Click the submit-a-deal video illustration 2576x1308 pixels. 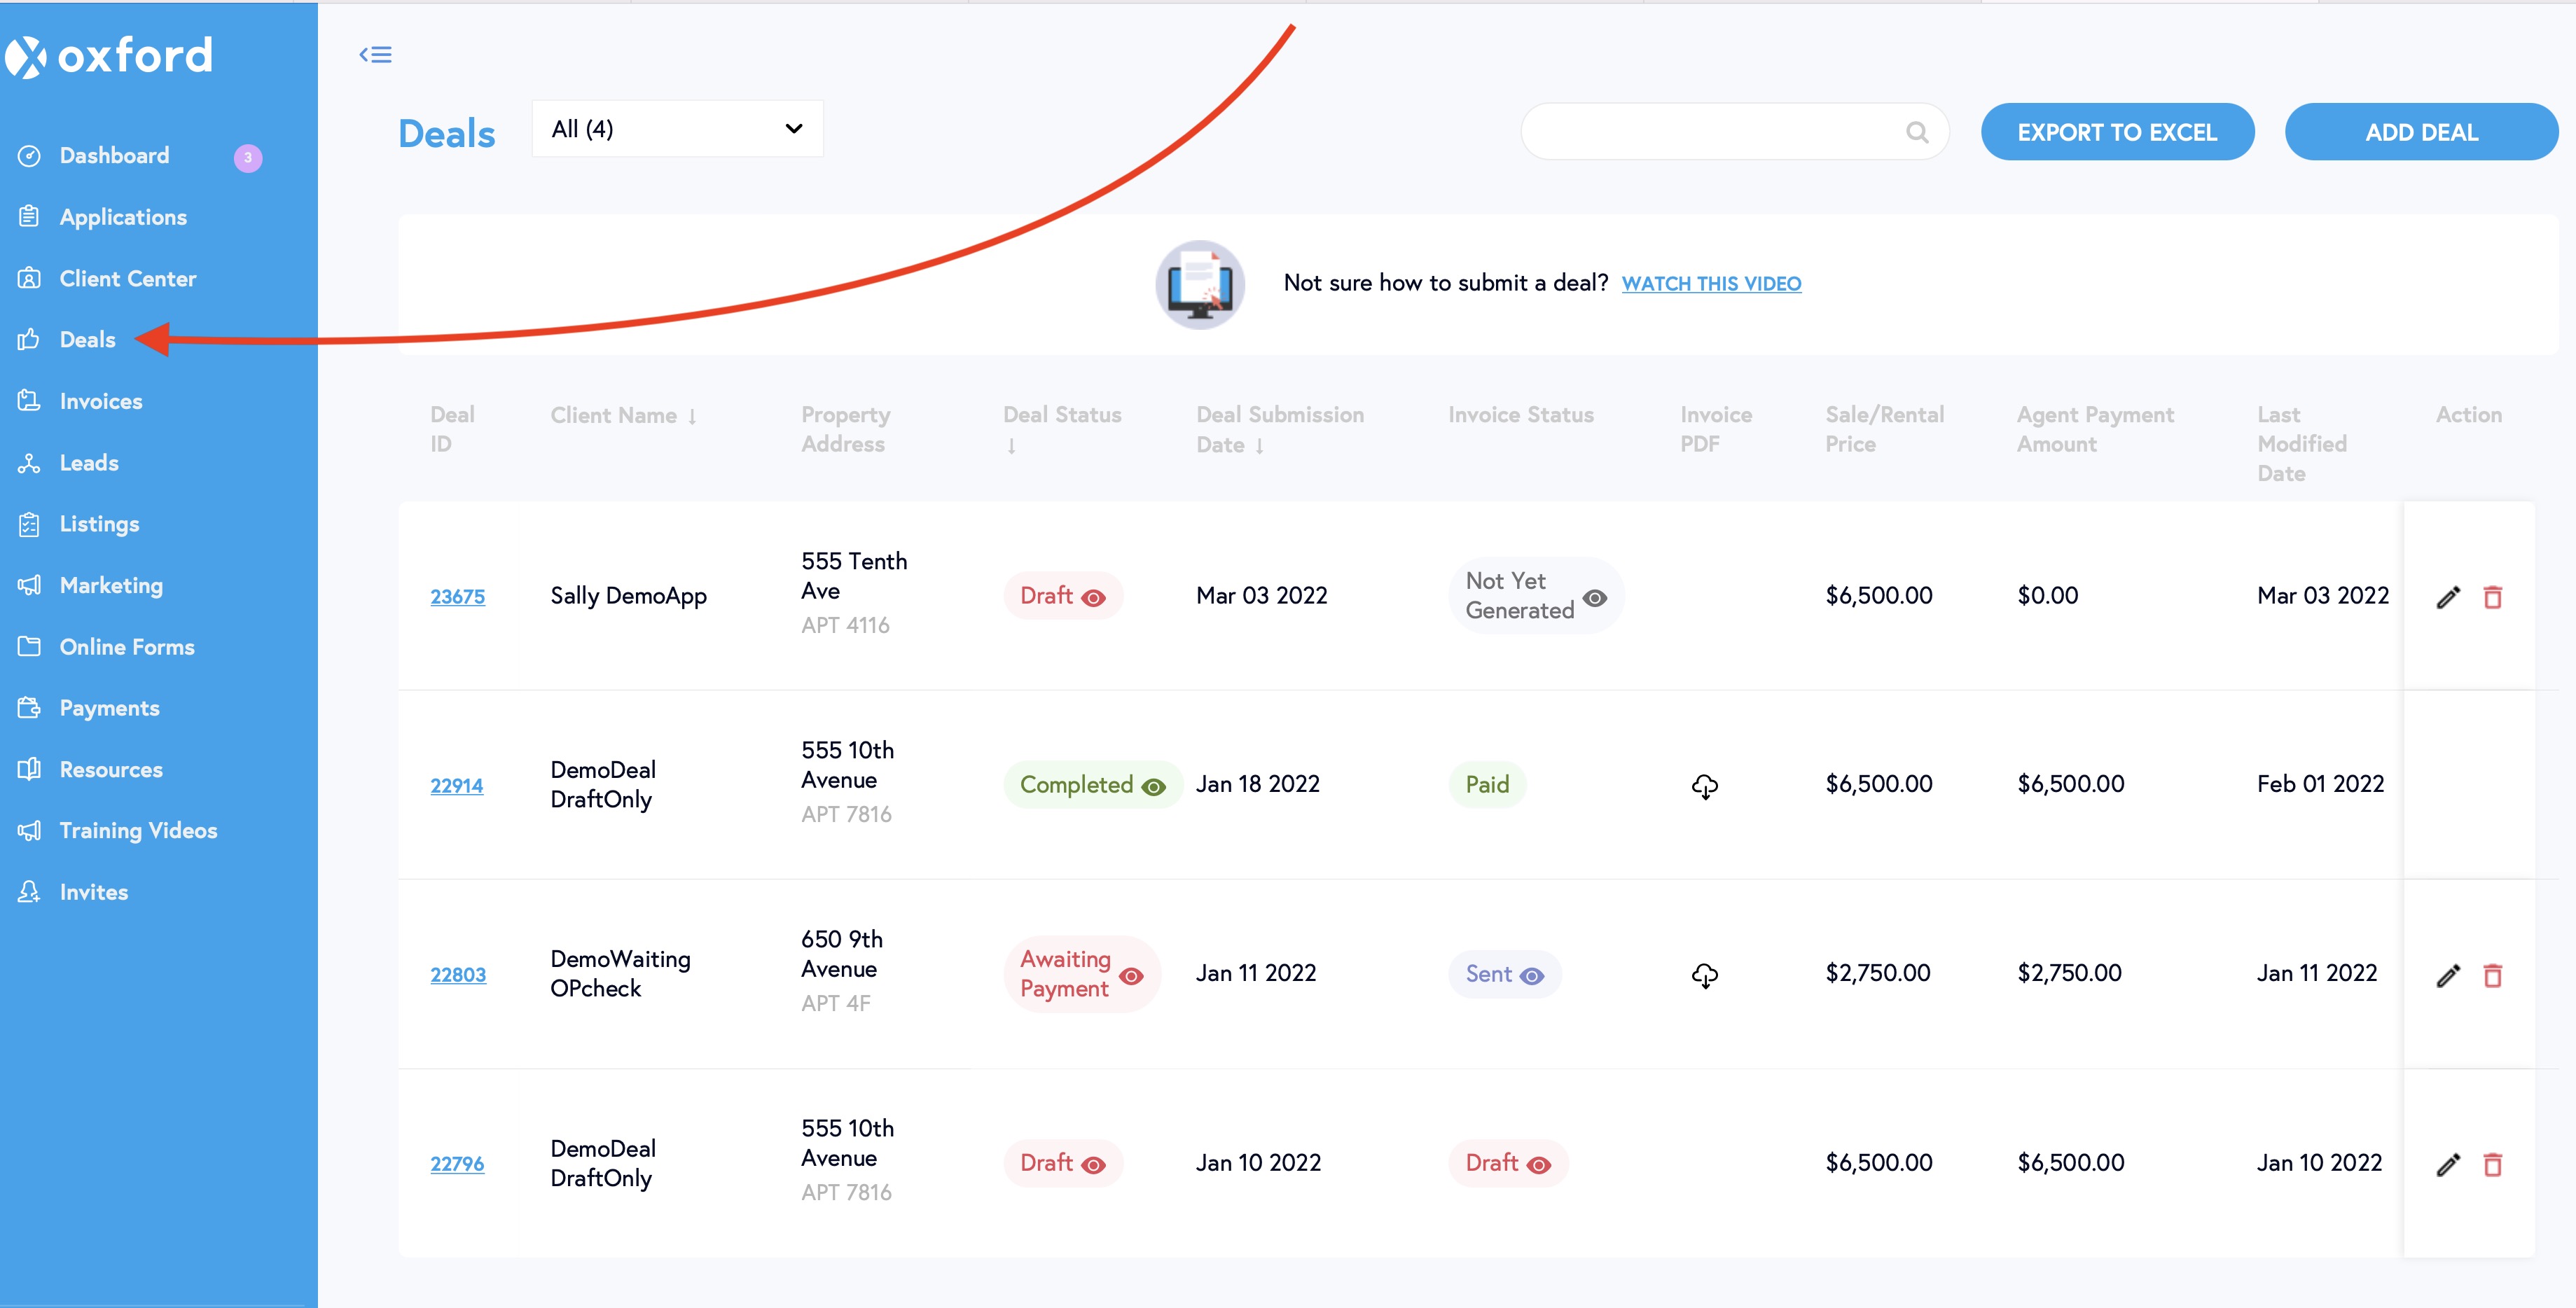pos(1200,284)
